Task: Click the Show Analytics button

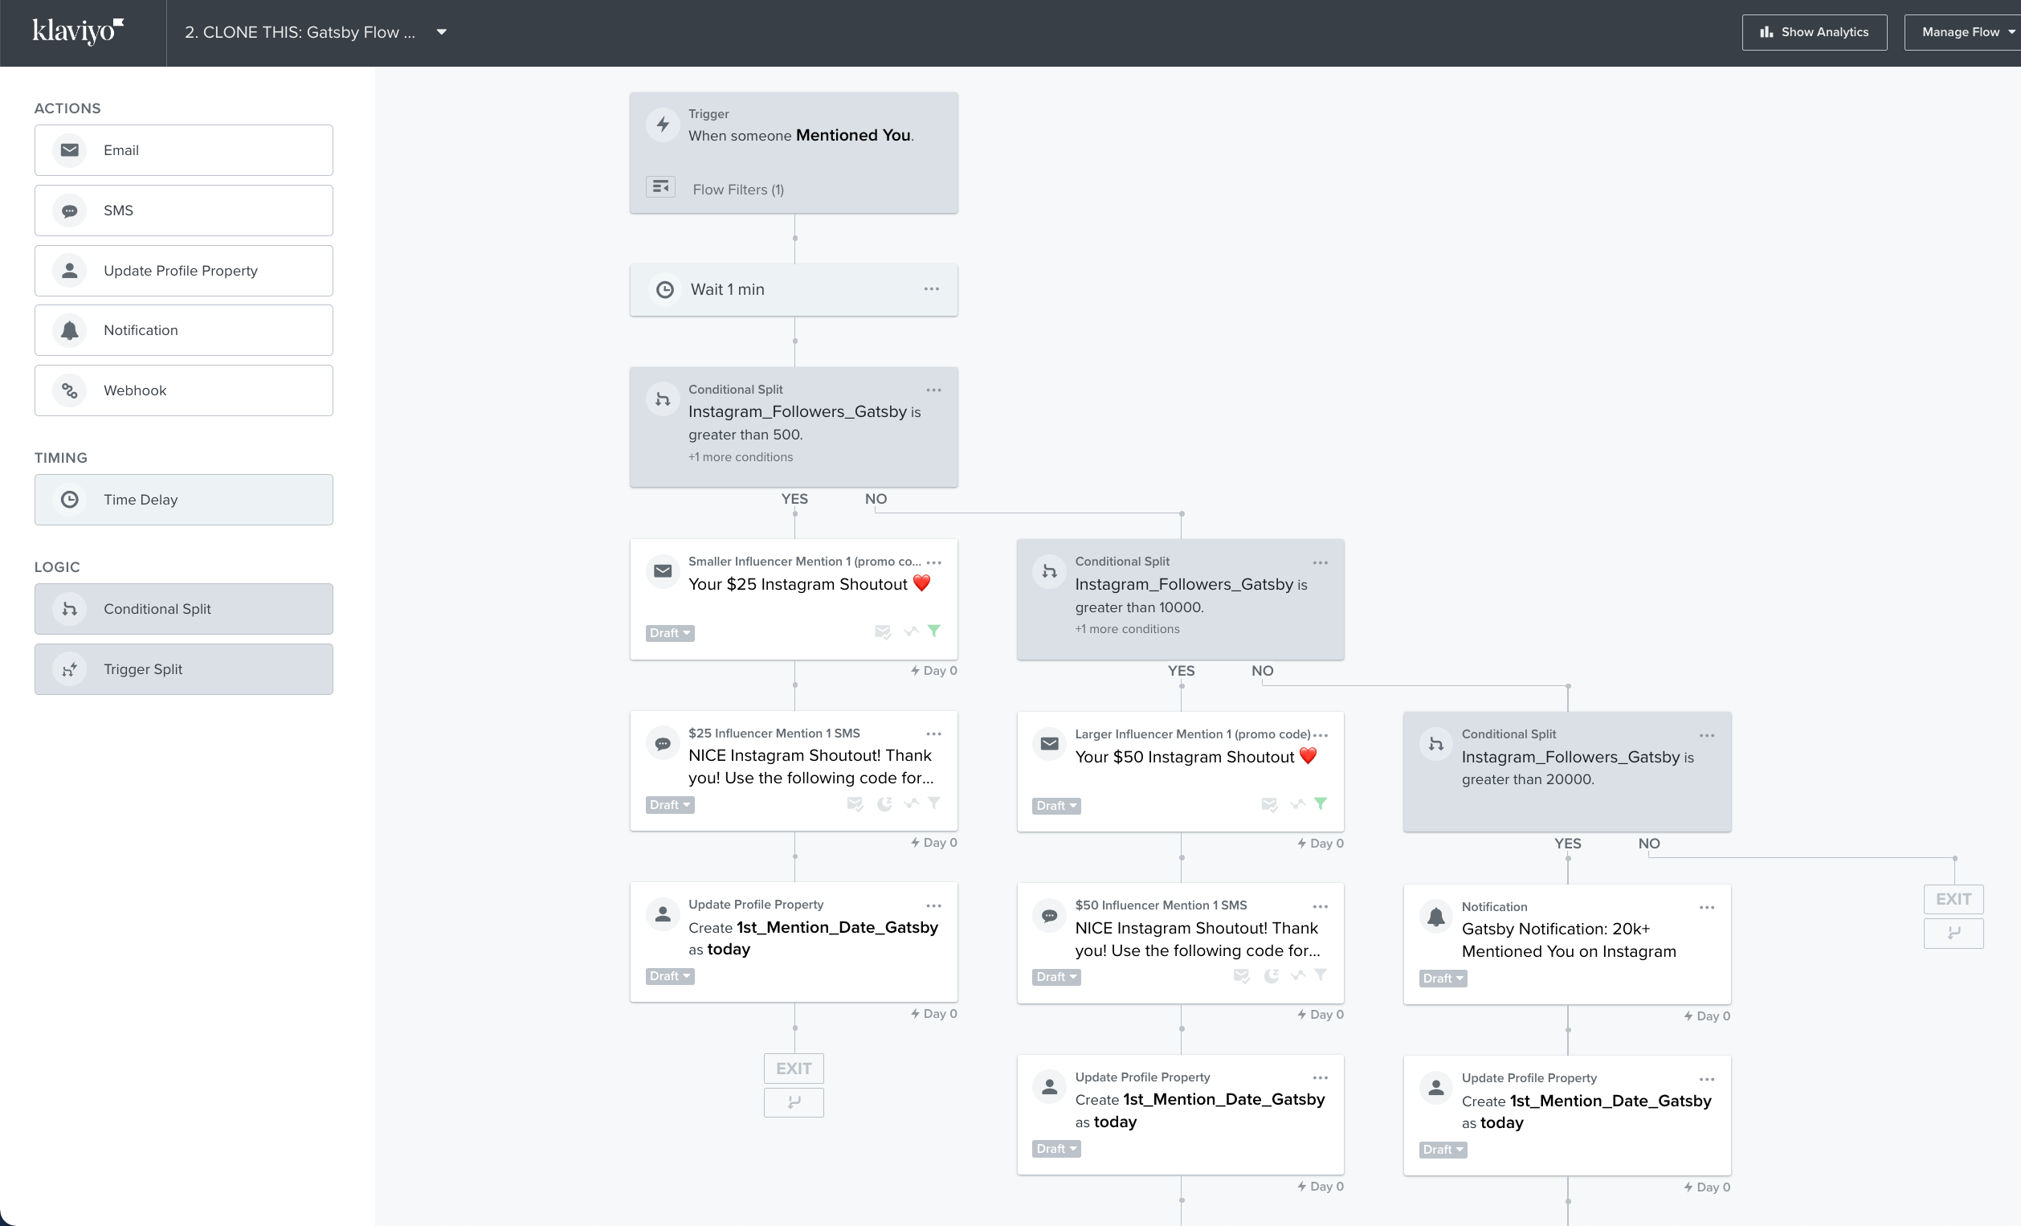Action: pos(1815,32)
